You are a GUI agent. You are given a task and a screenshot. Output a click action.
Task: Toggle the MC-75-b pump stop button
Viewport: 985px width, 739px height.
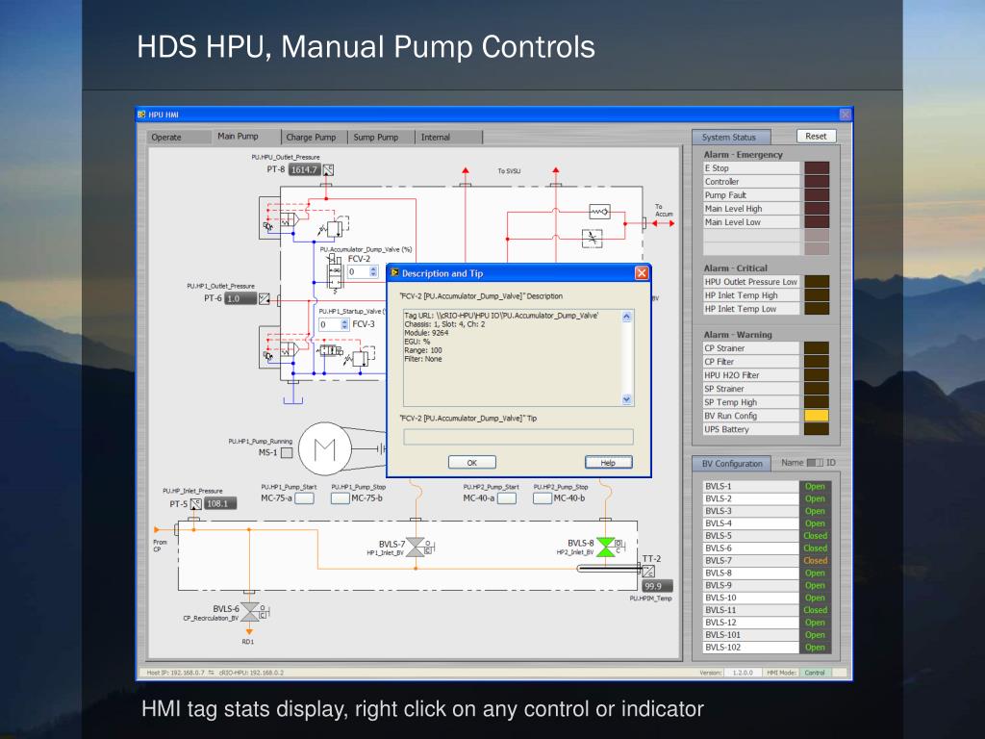tap(341, 498)
